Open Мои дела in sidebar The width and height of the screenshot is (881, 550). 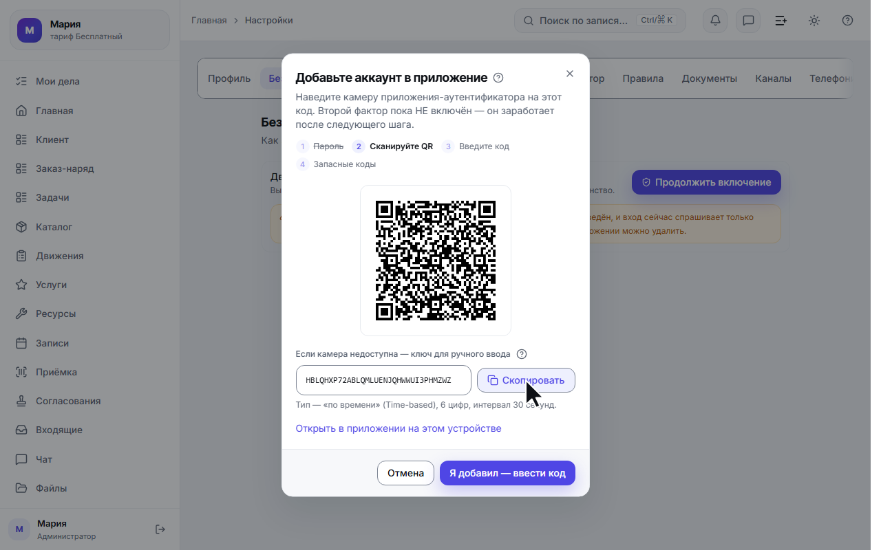(89, 81)
